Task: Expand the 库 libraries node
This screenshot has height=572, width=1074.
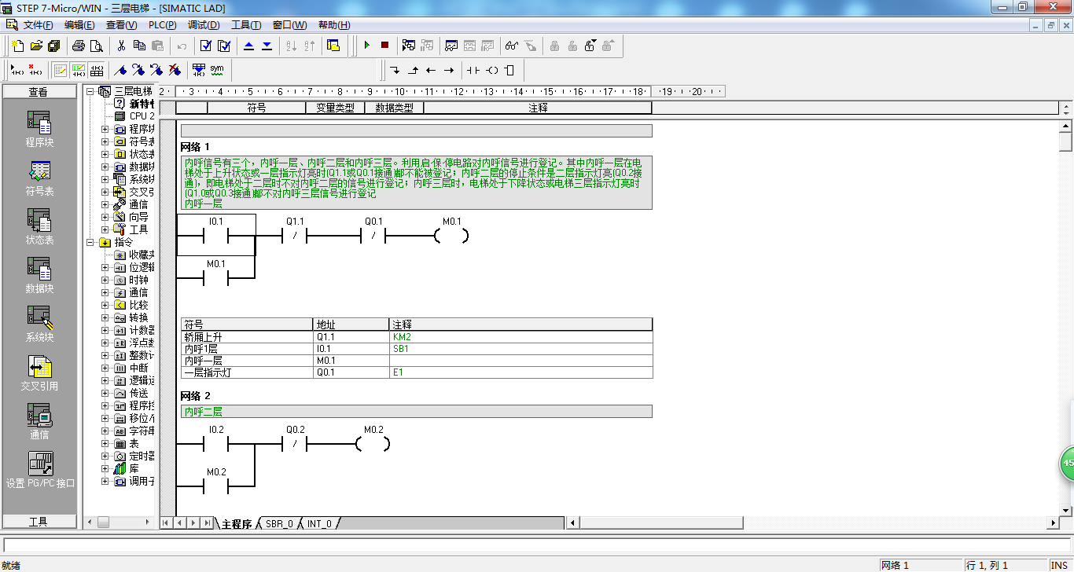Action: 105,468
